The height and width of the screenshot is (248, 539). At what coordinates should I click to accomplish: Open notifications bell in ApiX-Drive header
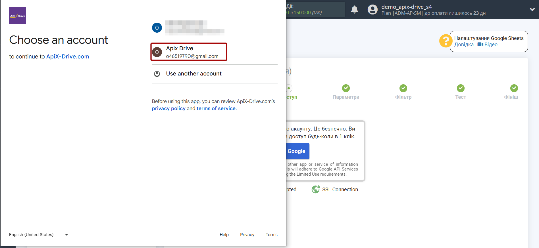coord(354,10)
